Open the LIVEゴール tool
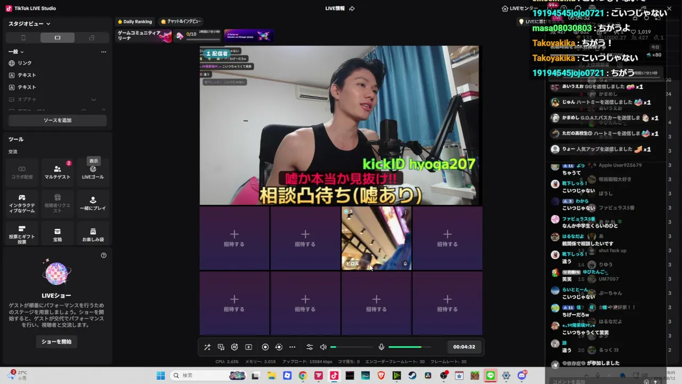Screen dimensions: 682x384 (93, 172)
